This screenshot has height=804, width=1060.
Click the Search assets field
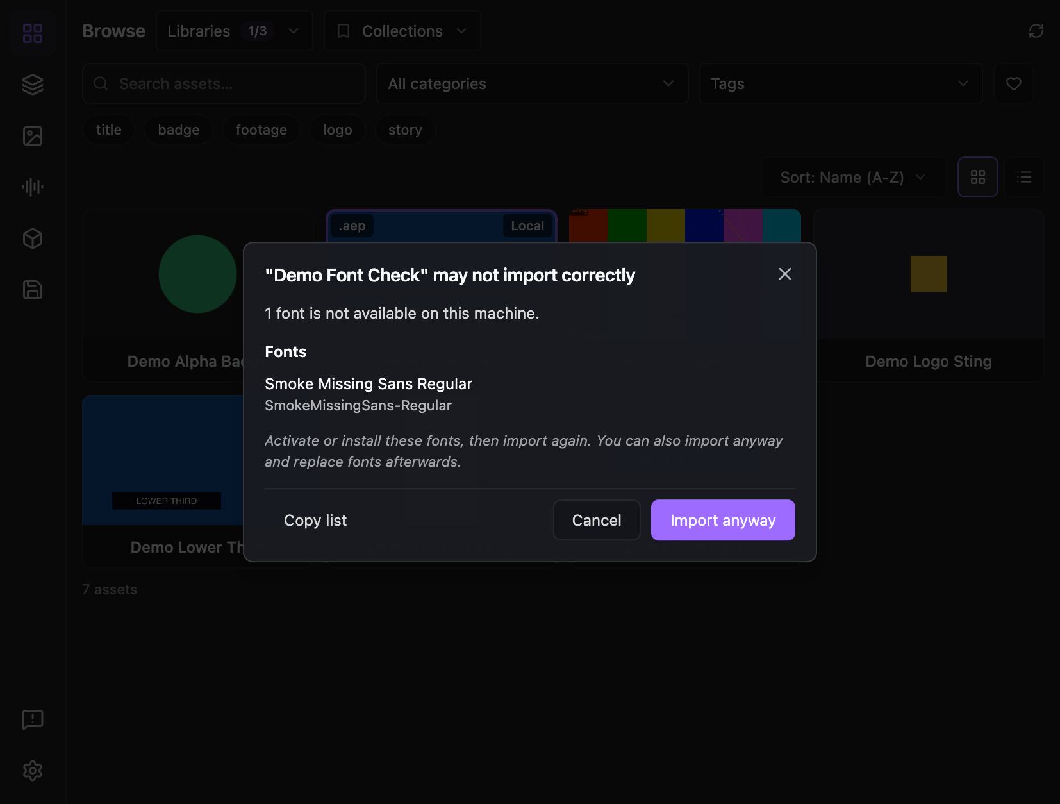[224, 83]
